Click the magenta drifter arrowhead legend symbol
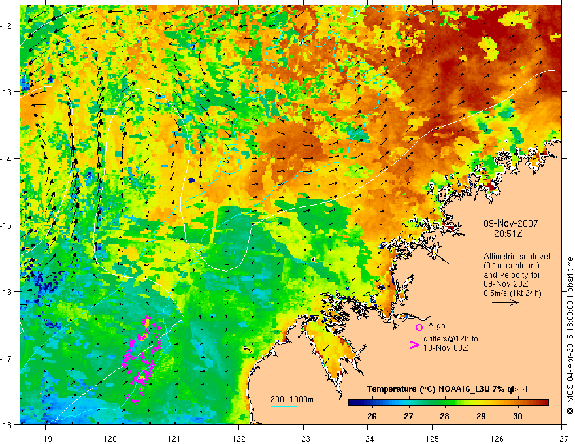The image size is (575, 444). tap(414, 345)
